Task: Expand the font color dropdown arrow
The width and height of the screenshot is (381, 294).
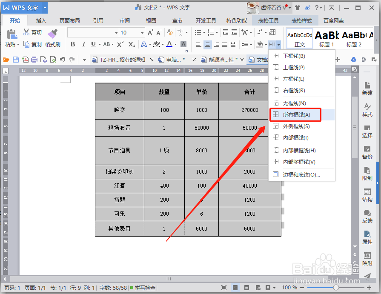Action: tap(175, 43)
